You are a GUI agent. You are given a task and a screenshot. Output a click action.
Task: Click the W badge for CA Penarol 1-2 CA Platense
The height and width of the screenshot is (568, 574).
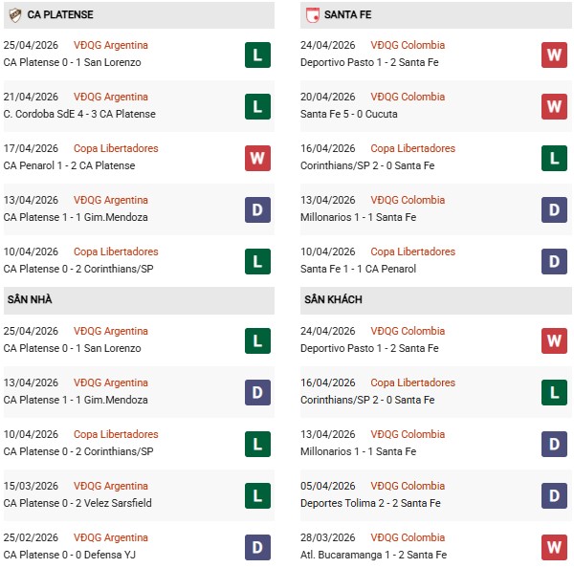pos(256,158)
